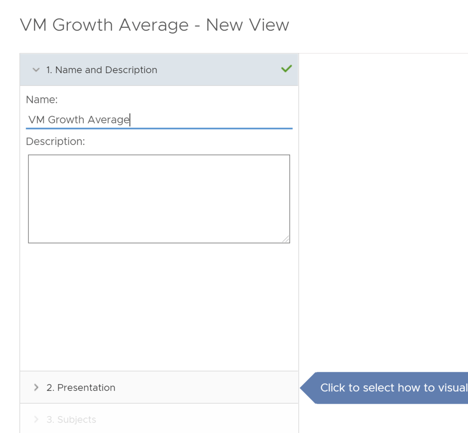
Task: Expand the Presentation section chevron
Action: pyautogui.click(x=36, y=388)
